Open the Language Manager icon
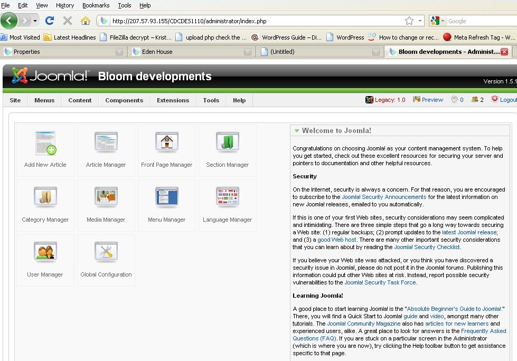The width and height of the screenshot is (517, 361). click(x=228, y=197)
